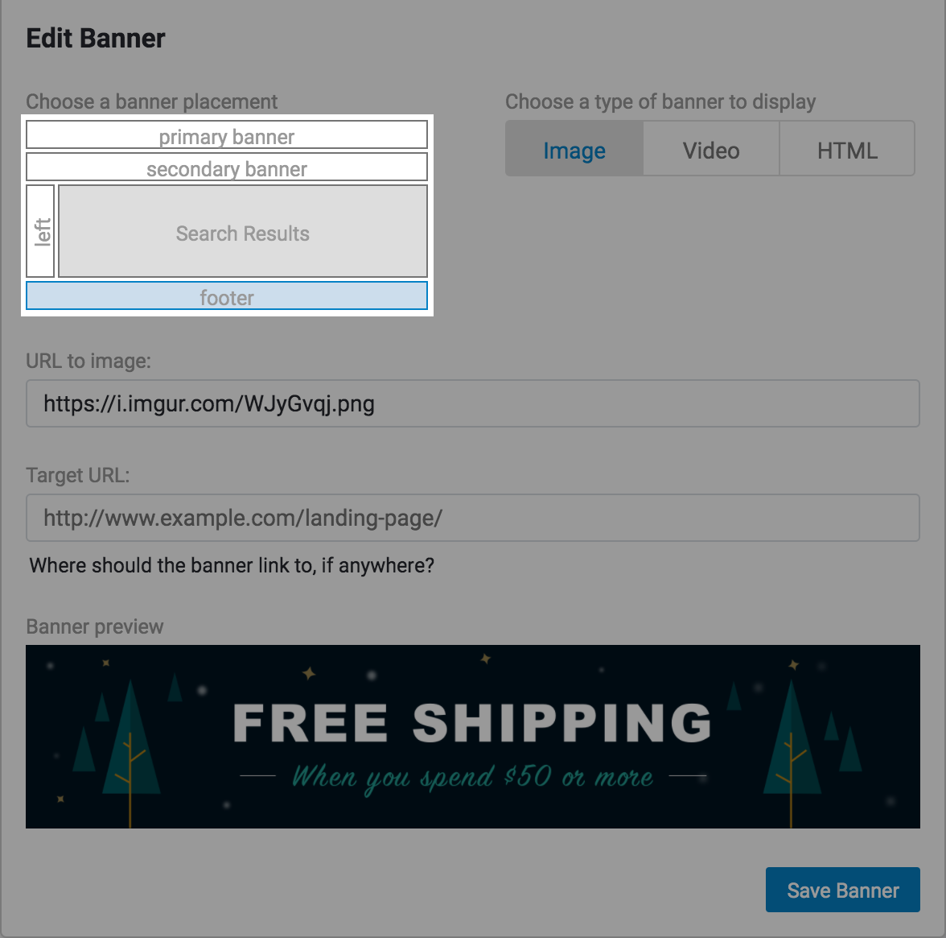Click the 'When you spend $50 or more' tagline
Image resolution: width=946 pixels, height=938 pixels.
(472, 777)
